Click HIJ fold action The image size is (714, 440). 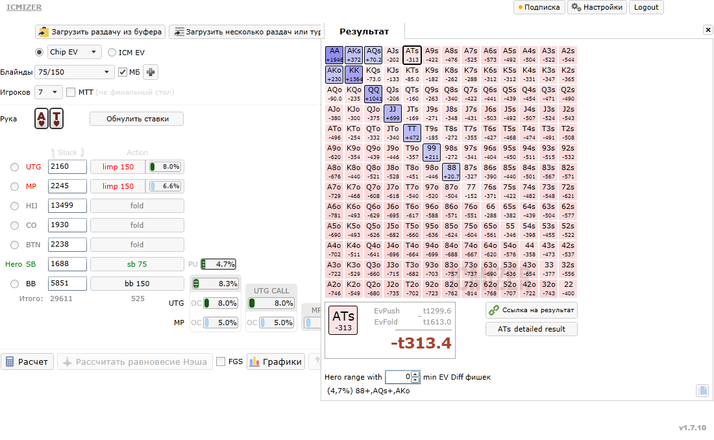coord(137,206)
